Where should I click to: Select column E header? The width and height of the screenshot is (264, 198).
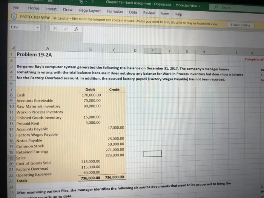(x=152, y=51)
